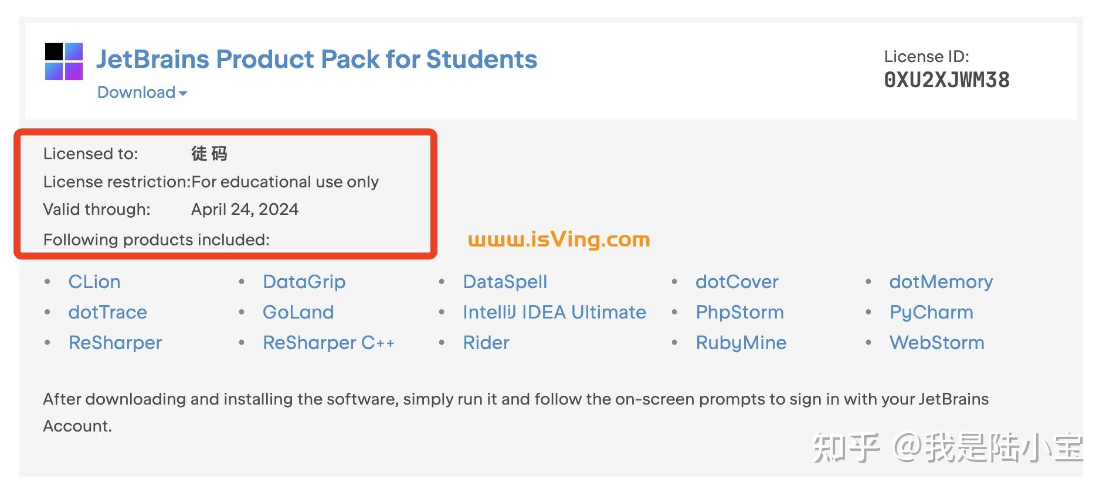The width and height of the screenshot is (1113, 493).
Task: Open the CLion product link
Action: (94, 282)
